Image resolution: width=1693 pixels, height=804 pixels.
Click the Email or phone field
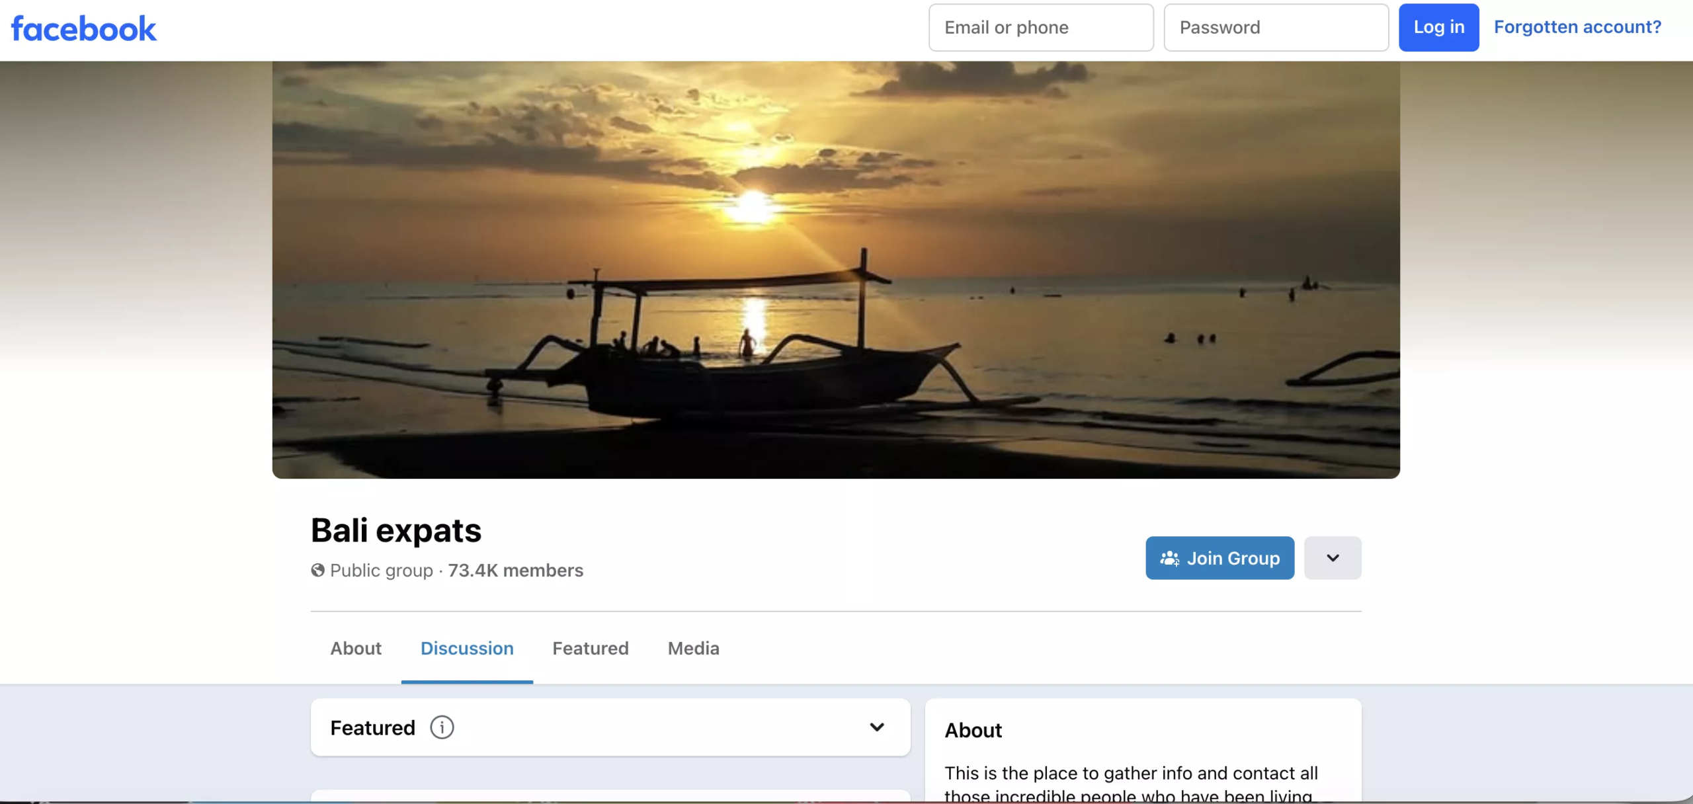coord(1040,27)
